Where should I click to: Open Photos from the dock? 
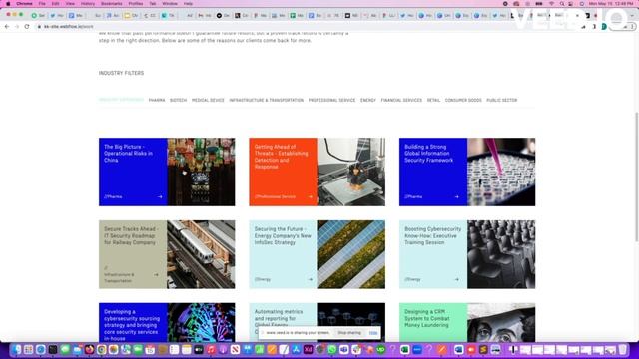pyautogui.click(x=114, y=350)
